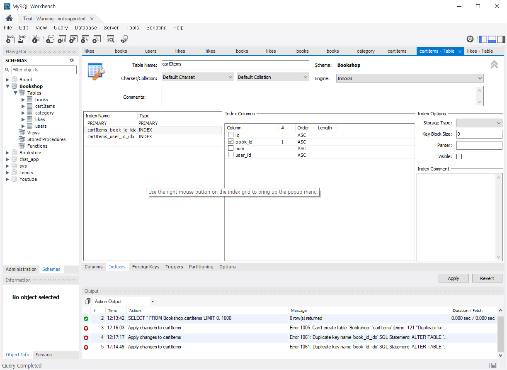
Task: Create a new stored procedure icon
Action: pos(85,39)
